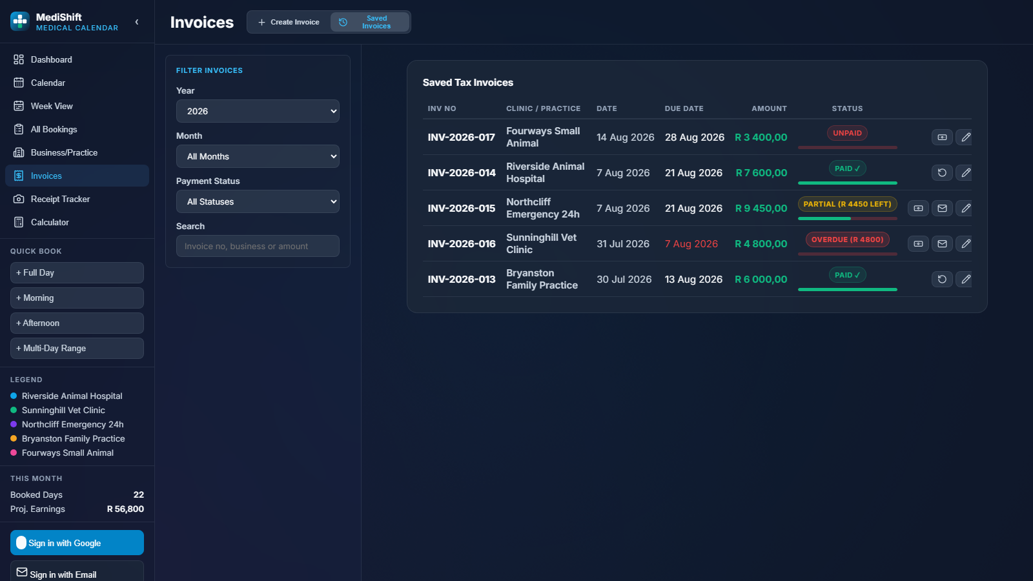Click the Northcliff Emergency 24h clinic cell
The width and height of the screenshot is (1033, 581).
542,208
